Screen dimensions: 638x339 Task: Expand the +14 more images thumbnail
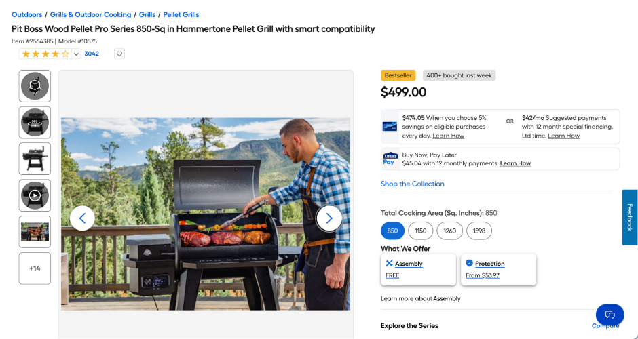click(35, 268)
